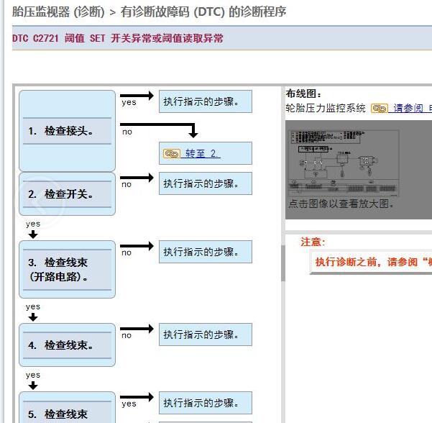Viewport: 432px width, 423px height.
Task: Select step 2. 检查开关 box
Action: pyautogui.click(x=67, y=194)
